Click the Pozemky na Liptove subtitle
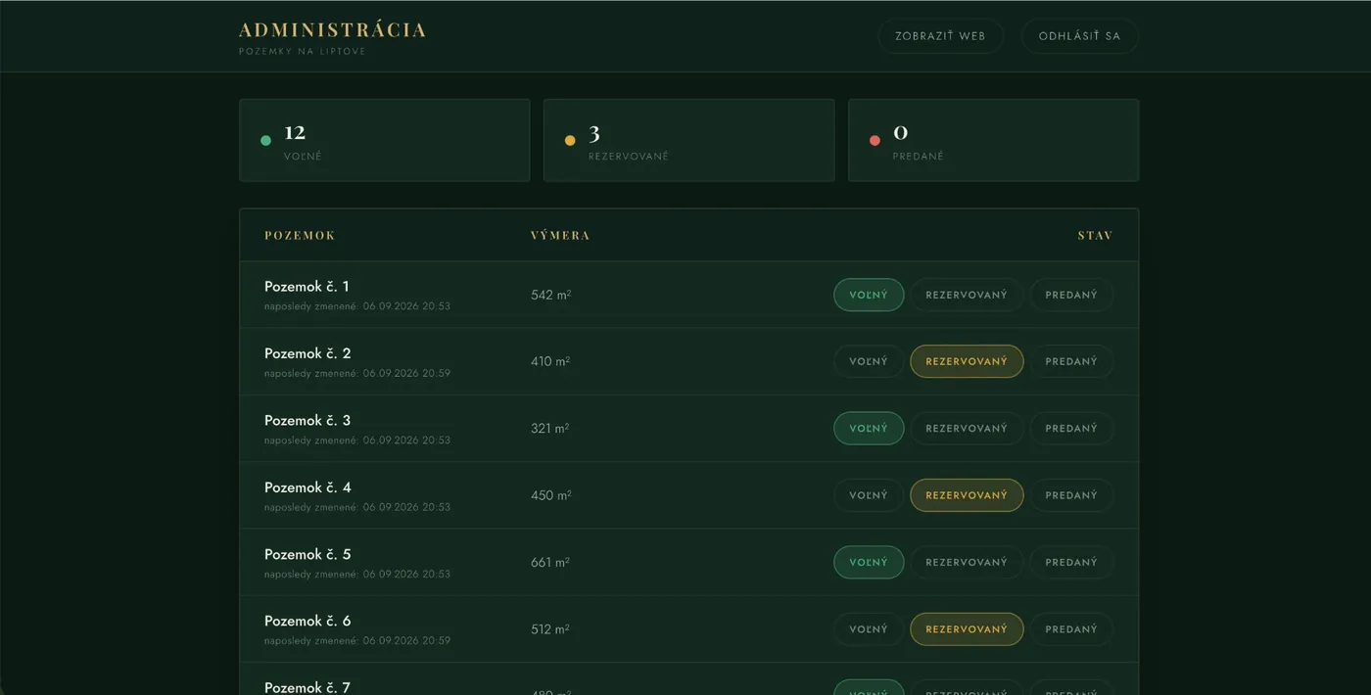 (x=303, y=51)
